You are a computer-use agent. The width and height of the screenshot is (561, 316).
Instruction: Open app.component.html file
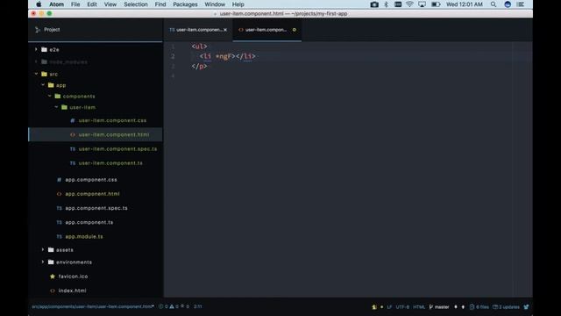tap(92, 194)
